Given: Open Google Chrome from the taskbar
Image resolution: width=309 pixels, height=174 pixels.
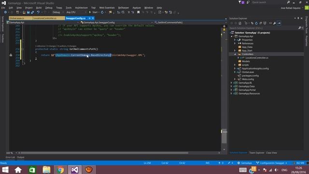Looking at the screenshot, I should 60,170.
